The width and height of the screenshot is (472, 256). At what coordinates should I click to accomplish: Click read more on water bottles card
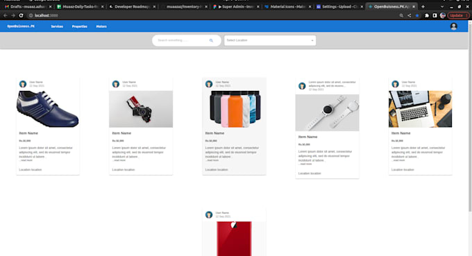coord(212,160)
